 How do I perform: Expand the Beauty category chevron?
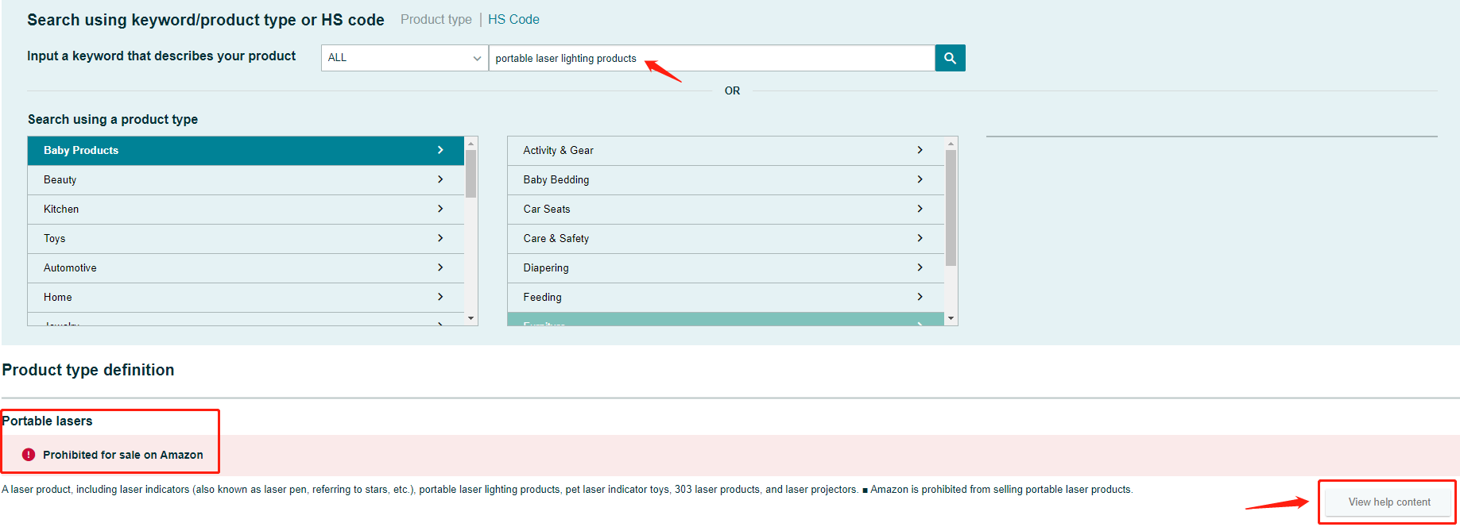[x=440, y=179]
